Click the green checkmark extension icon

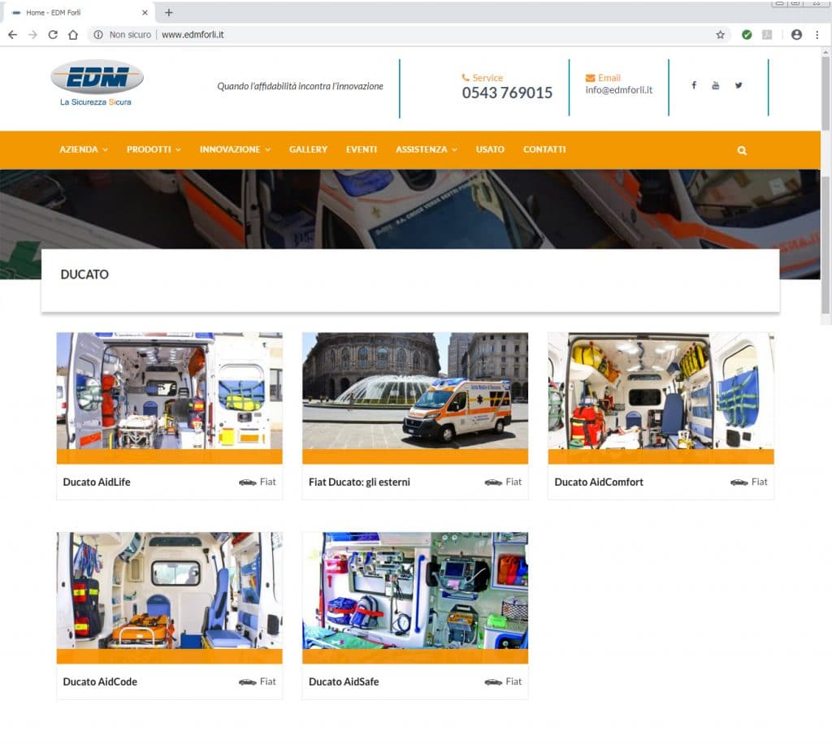(747, 34)
